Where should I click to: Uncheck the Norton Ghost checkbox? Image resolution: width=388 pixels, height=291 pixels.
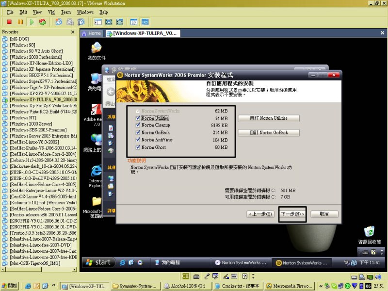(138, 147)
